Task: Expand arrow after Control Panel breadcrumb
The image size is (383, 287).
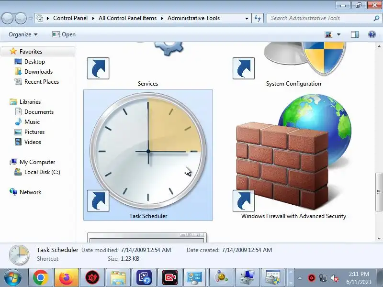Action: point(93,18)
